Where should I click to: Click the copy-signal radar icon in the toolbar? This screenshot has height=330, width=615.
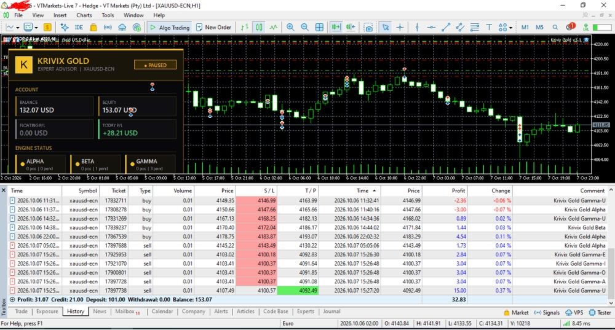[137, 28]
